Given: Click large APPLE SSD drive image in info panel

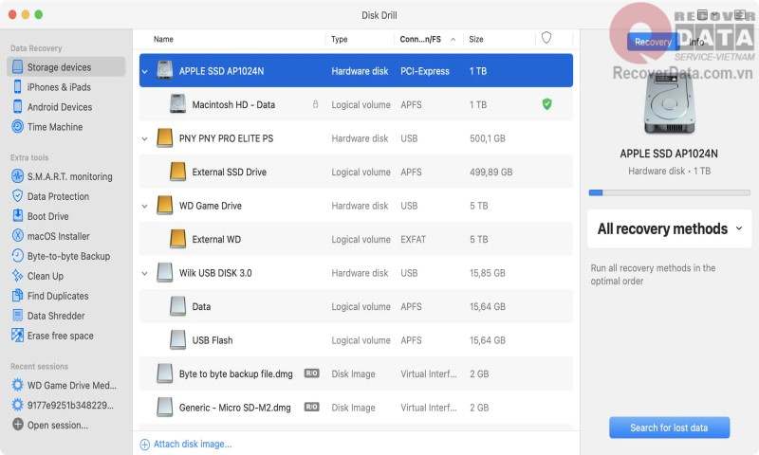Looking at the screenshot, I should pyautogui.click(x=669, y=104).
